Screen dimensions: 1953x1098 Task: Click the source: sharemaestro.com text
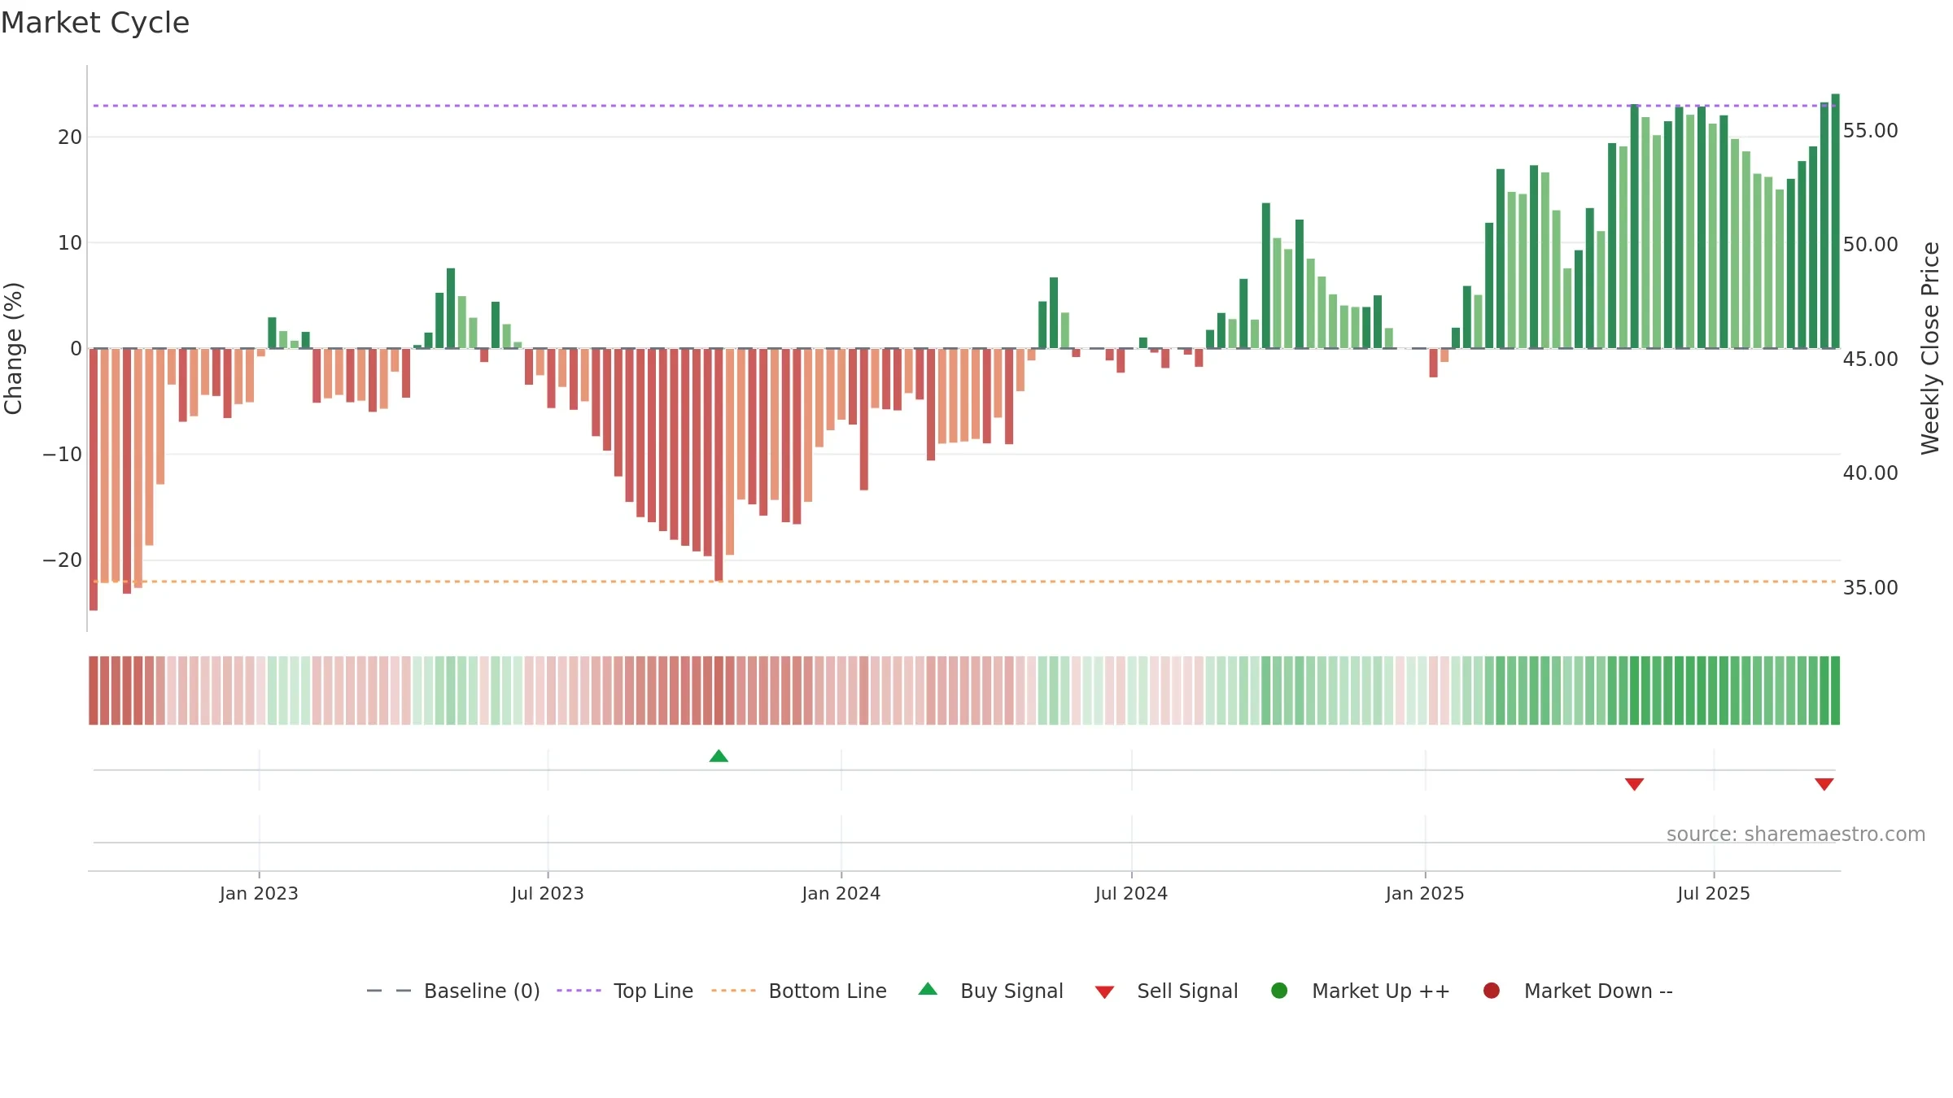point(1796,834)
